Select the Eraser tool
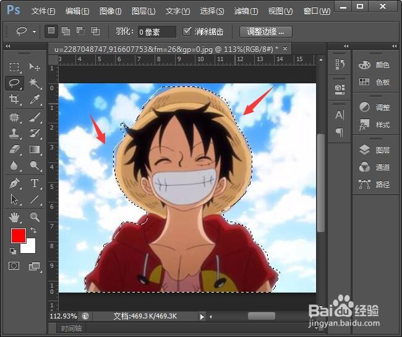The width and height of the screenshot is (402, 337). [x=14, y=149]
